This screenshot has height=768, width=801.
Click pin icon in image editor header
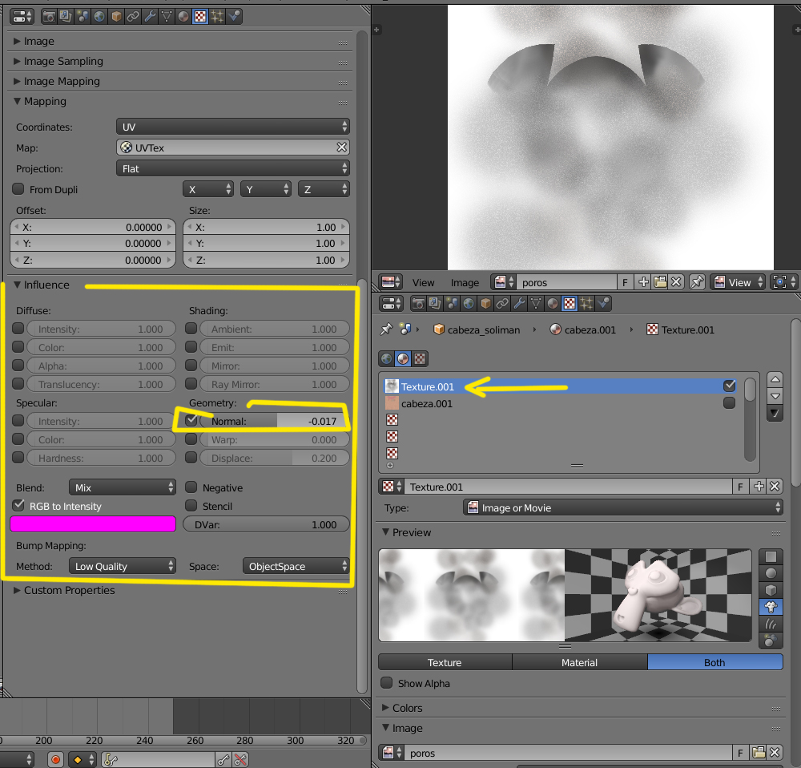[x=697, y=282]
